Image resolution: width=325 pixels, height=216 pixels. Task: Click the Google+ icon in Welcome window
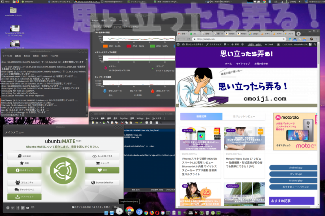click(13, 208)
